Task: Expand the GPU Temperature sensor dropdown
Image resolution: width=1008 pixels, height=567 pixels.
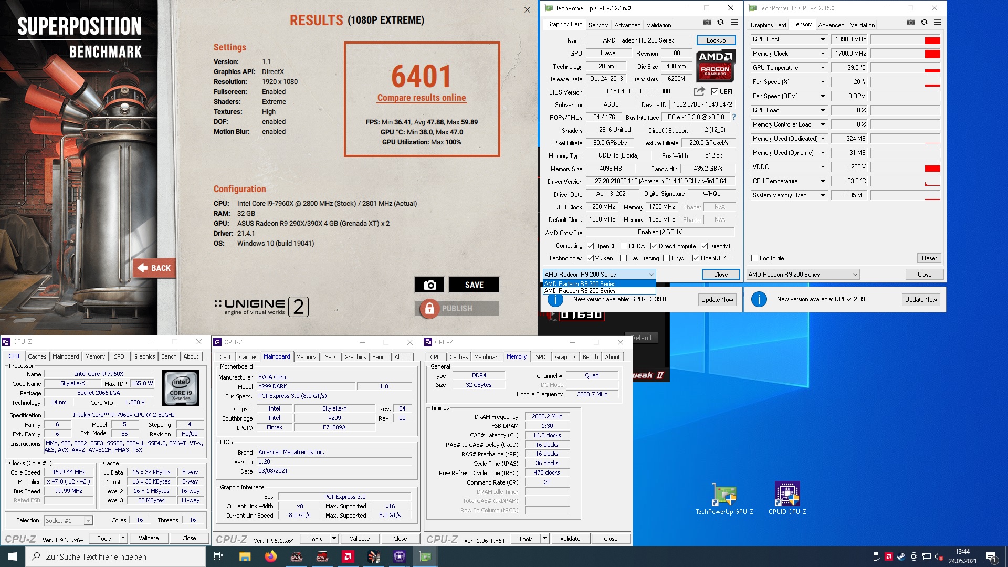Action: coord(823,68)
